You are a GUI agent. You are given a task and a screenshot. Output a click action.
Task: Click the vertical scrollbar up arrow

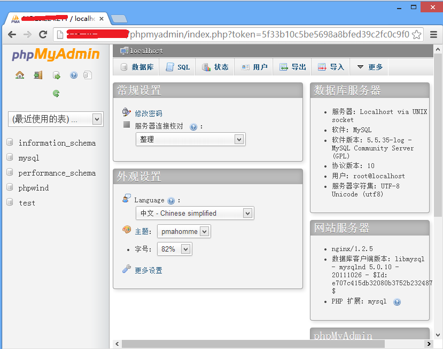tap(438, 49)
